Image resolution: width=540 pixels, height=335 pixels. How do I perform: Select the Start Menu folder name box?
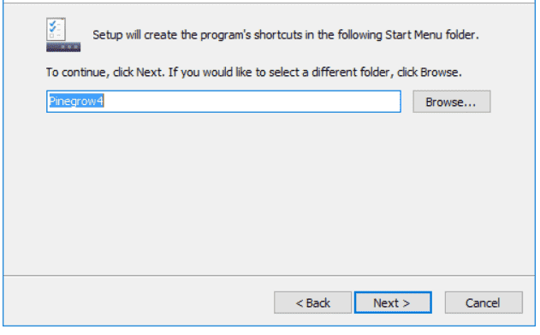point(223,102)
